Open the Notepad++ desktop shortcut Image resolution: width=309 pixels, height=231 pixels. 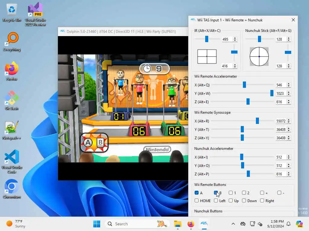[x=12, y=130]
